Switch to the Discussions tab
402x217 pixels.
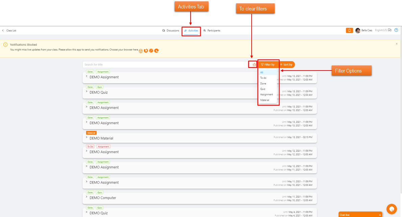click(171, 30)
